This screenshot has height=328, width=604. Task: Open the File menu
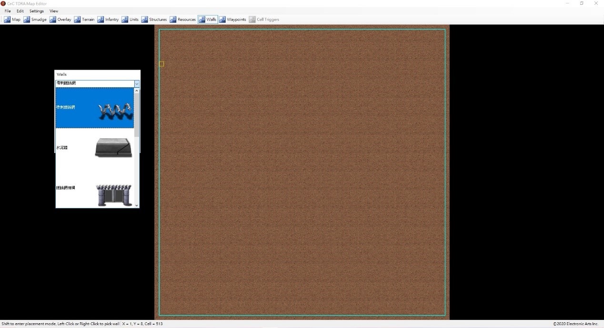pos(8,11)
